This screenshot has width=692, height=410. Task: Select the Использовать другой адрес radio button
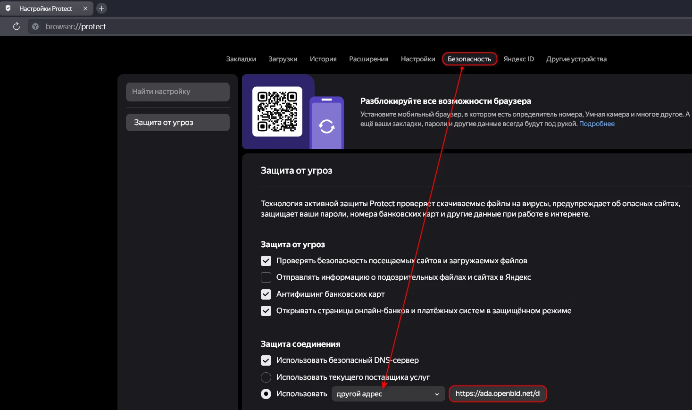pos(266,394)
